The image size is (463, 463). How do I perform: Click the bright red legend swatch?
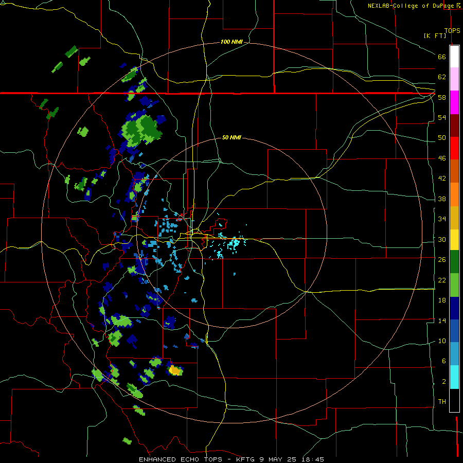[454, 148]
